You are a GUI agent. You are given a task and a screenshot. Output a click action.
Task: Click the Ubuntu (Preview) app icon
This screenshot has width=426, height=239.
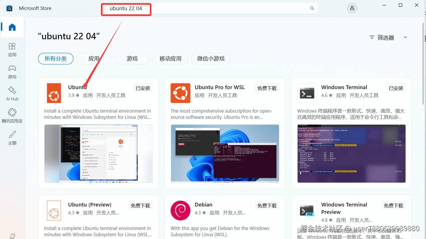click(x=54, y=210)
